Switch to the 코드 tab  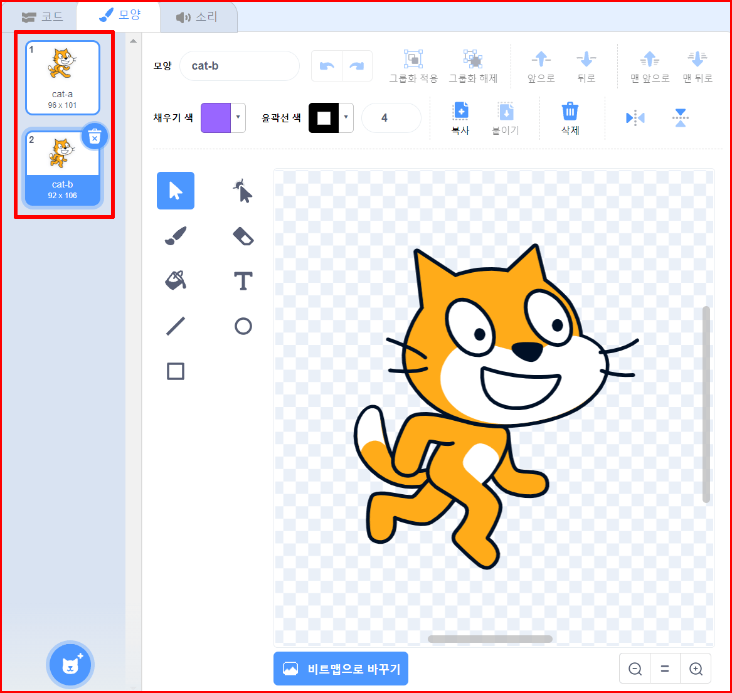pyautogui.click(x=43, y=17)
